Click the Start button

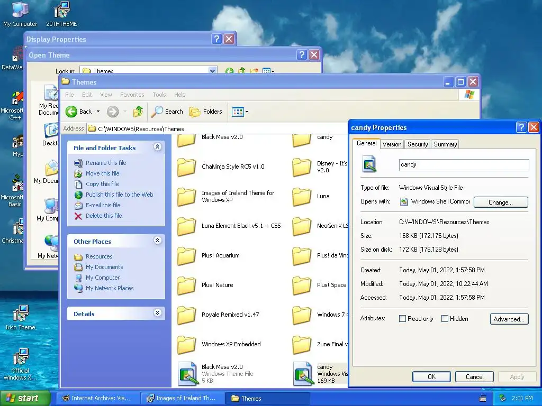pos(25,398)
